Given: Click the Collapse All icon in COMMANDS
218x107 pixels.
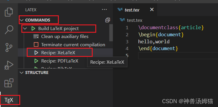Looking at the screenshot, I should [x=108, y=20].
